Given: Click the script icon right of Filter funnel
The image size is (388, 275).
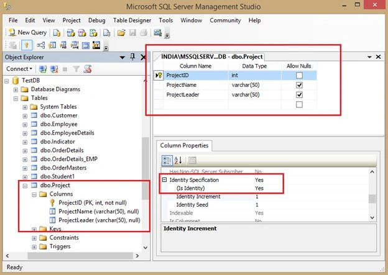Looking at the screenshot, I should [x=87, y=69].
